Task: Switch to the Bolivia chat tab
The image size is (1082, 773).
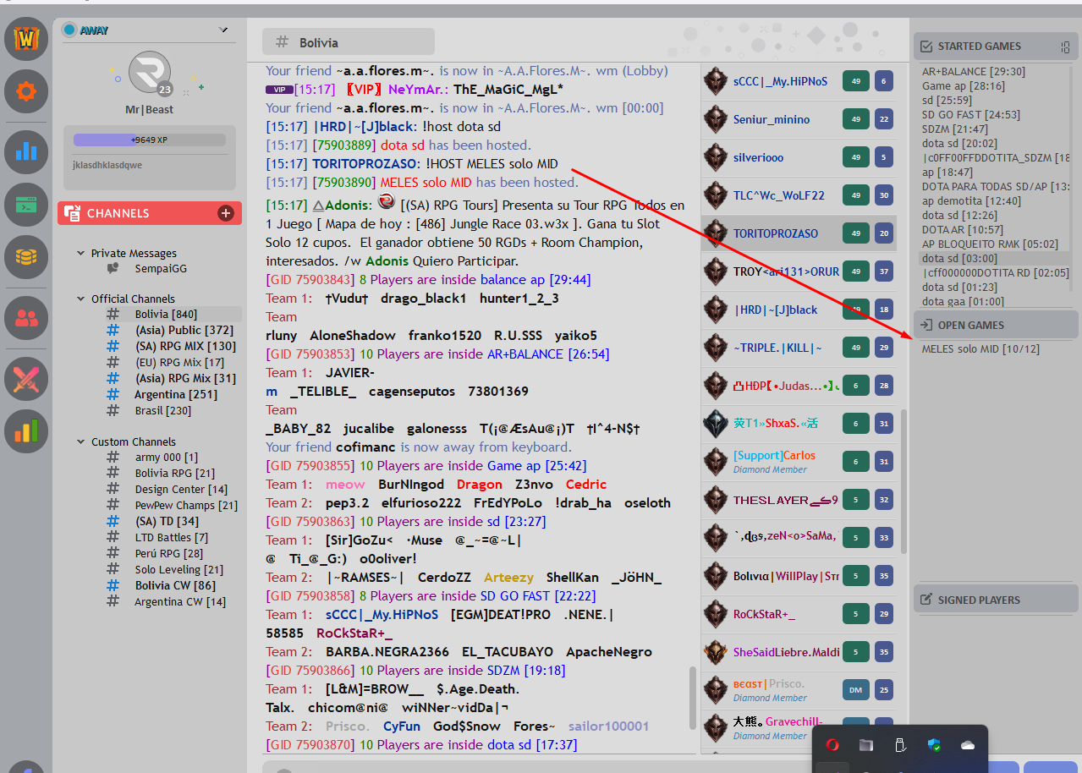Action: pyautogui.click(x=349, y=41)
